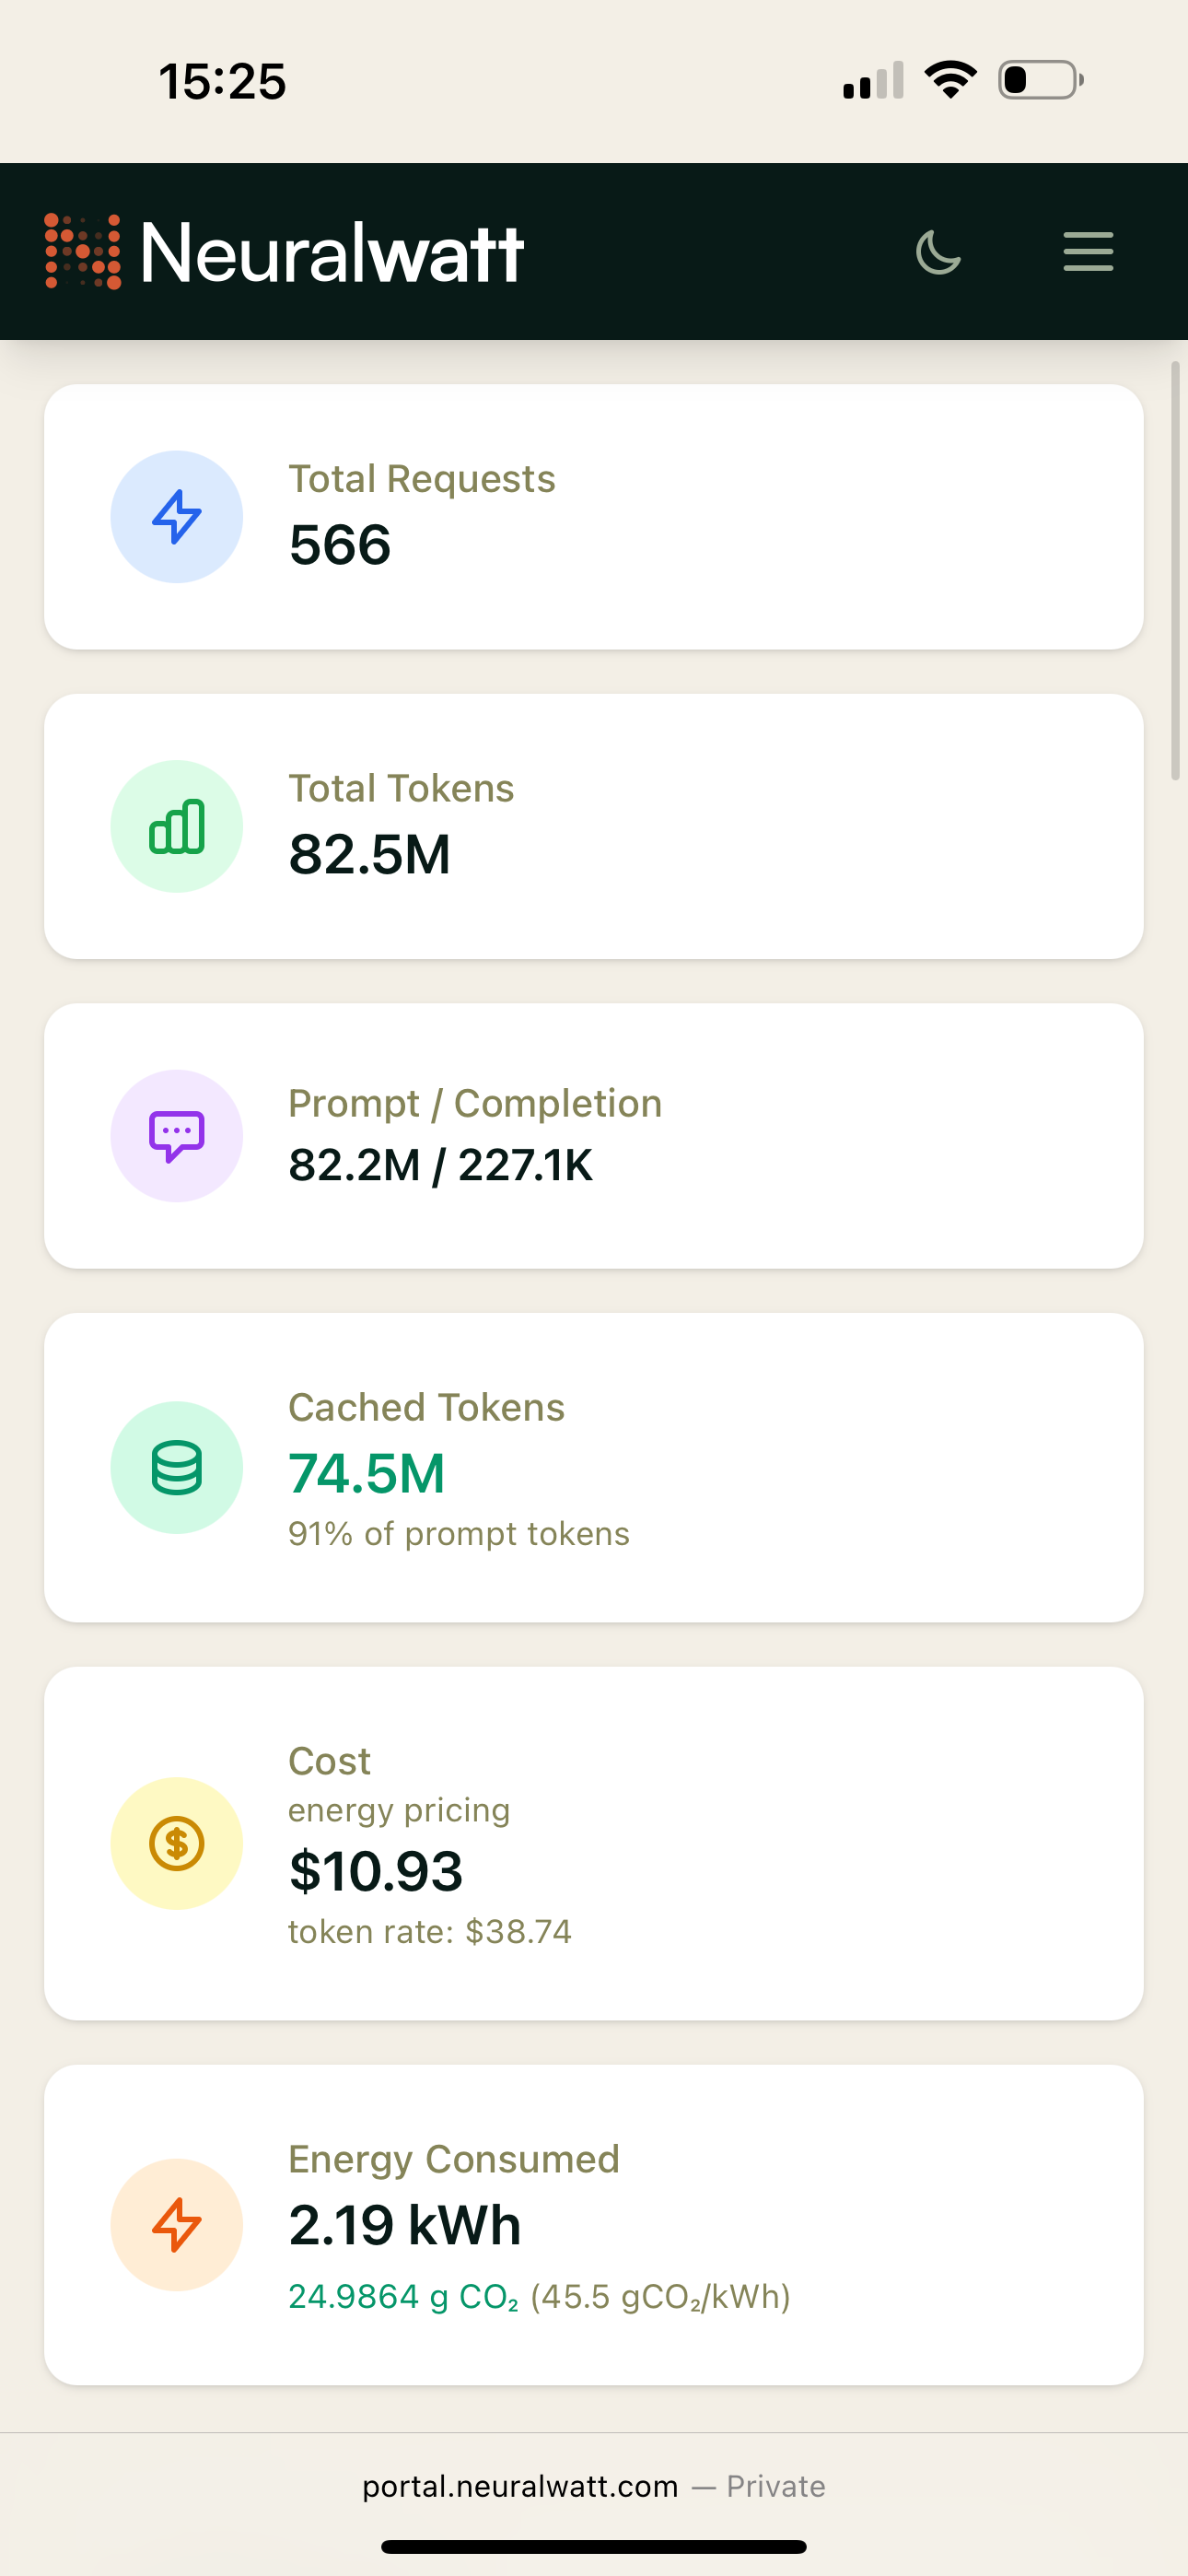Tap the Wi-Fi status bar icon
Viewport: 1188px width, 2576px height.
[x=951, y=80]
